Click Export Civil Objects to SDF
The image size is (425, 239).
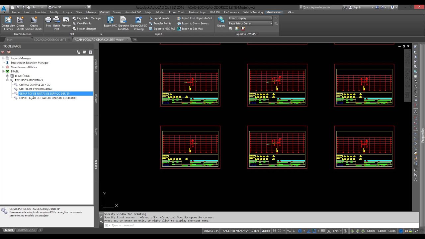click(x=195, y=18)
